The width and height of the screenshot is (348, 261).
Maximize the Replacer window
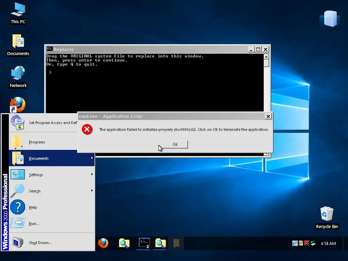point(258,49)
